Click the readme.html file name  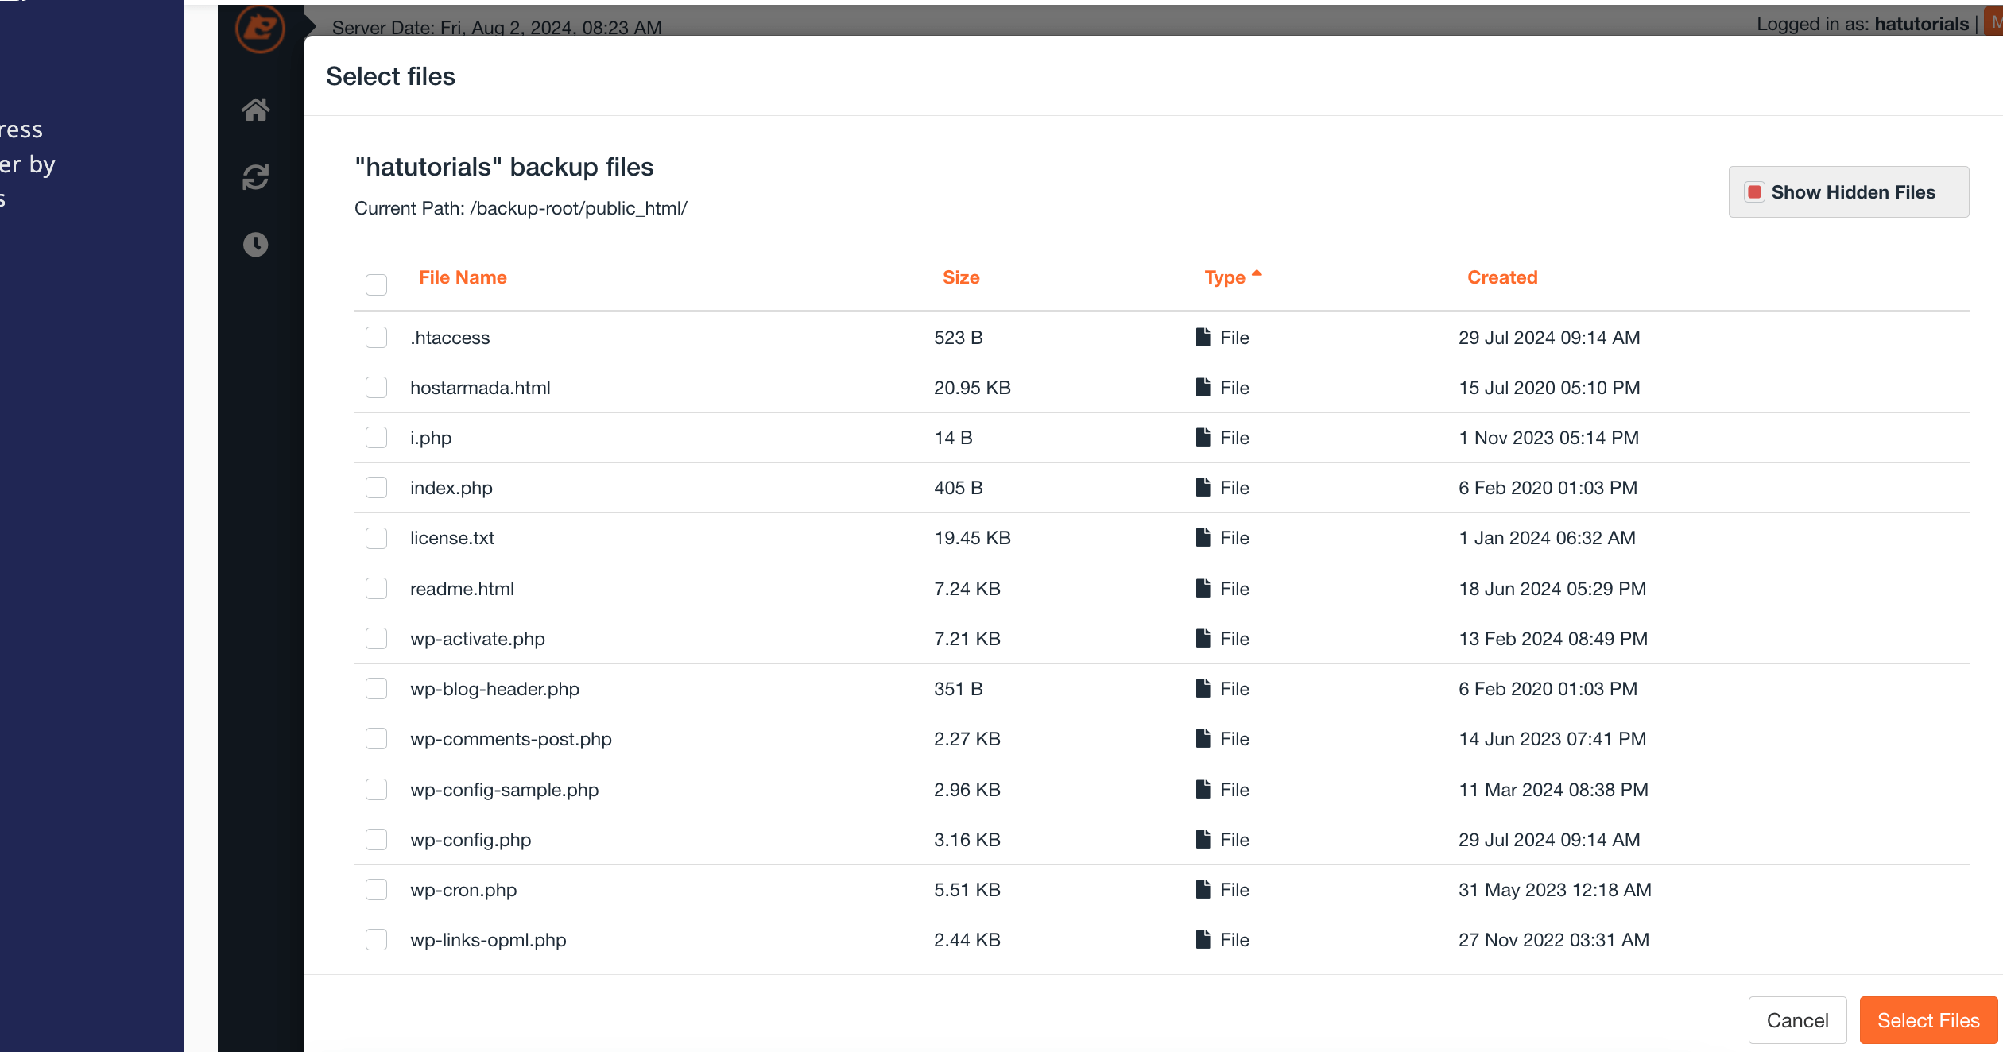point(462,589)
